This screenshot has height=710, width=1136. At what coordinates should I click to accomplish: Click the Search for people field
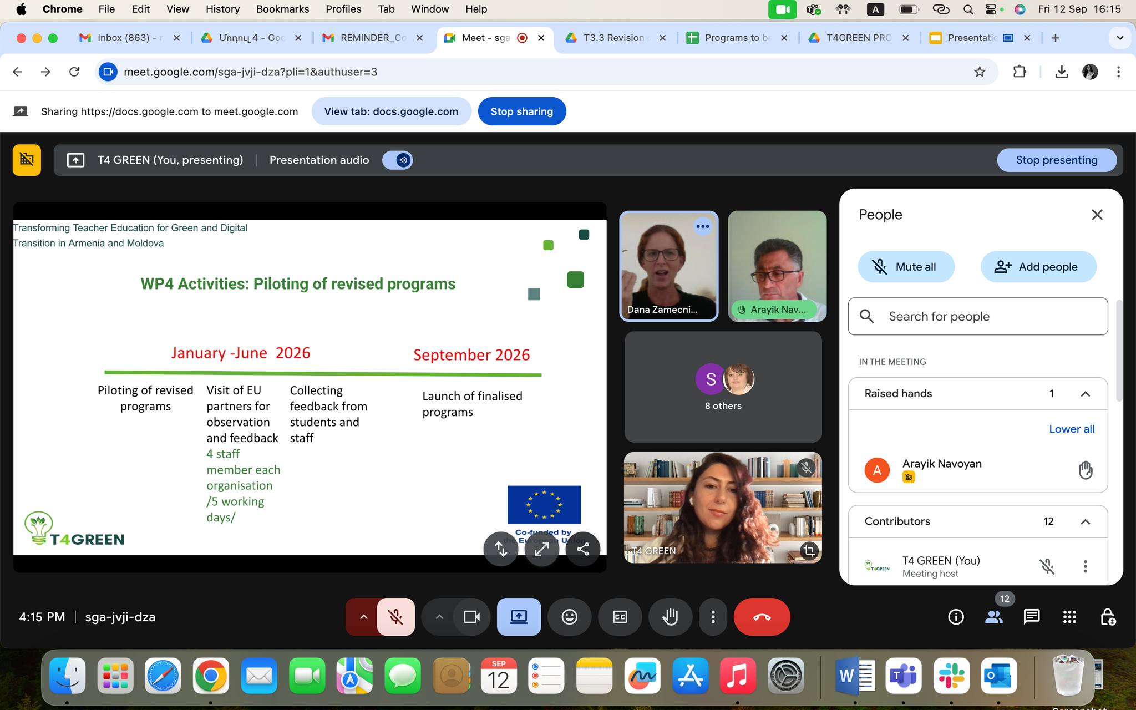coord(978,316)
